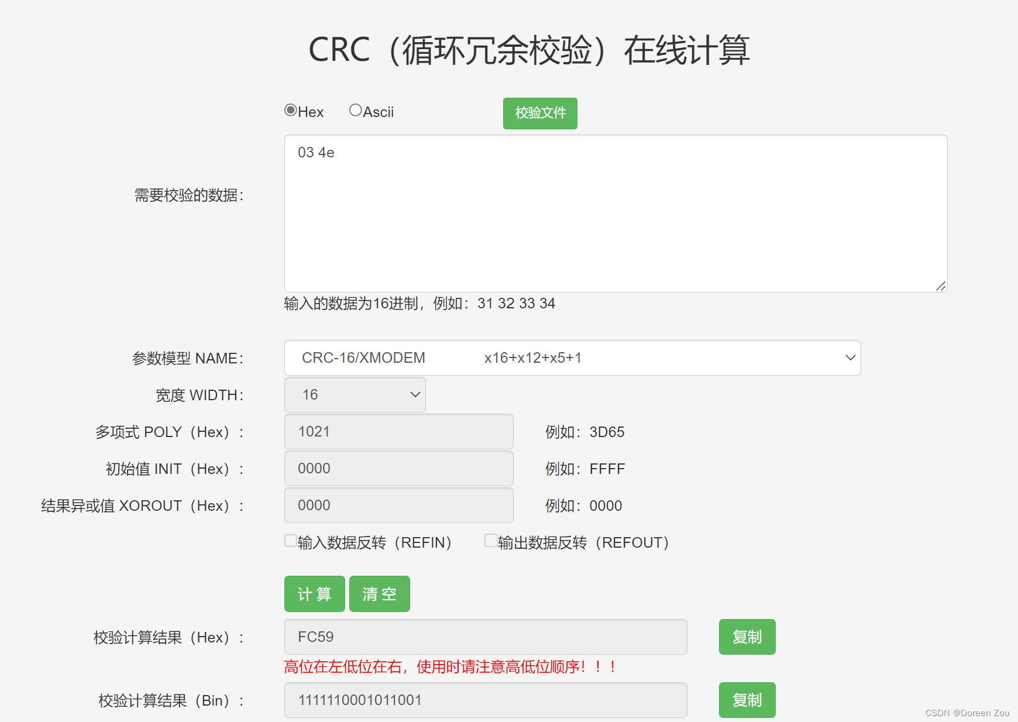
Task: Copy the Hex checksum result FC59
Action: [747, 637]
